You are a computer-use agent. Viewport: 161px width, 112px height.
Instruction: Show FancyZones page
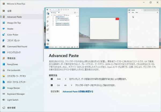[x=22, y=64]
